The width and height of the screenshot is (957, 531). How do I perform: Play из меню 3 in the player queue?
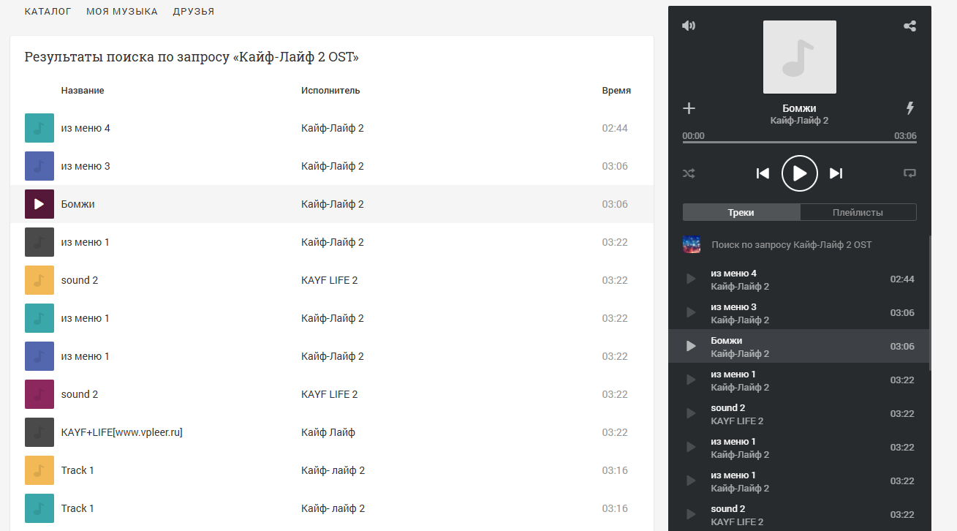coord(691,312)
